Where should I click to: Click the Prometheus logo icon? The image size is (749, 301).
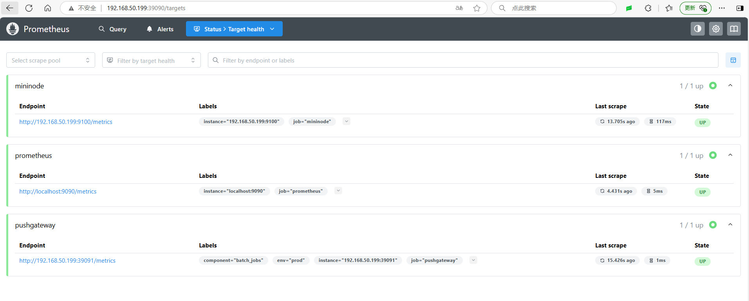pos(13,29)
